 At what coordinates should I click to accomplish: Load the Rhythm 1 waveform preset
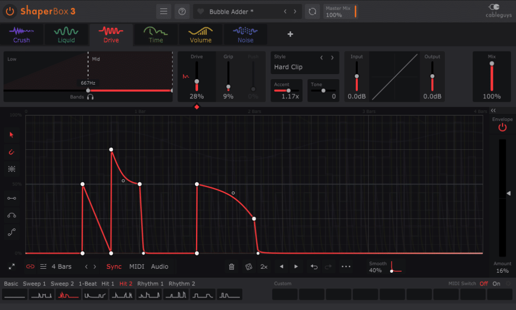pyautogui.click(x=150, y=283)
